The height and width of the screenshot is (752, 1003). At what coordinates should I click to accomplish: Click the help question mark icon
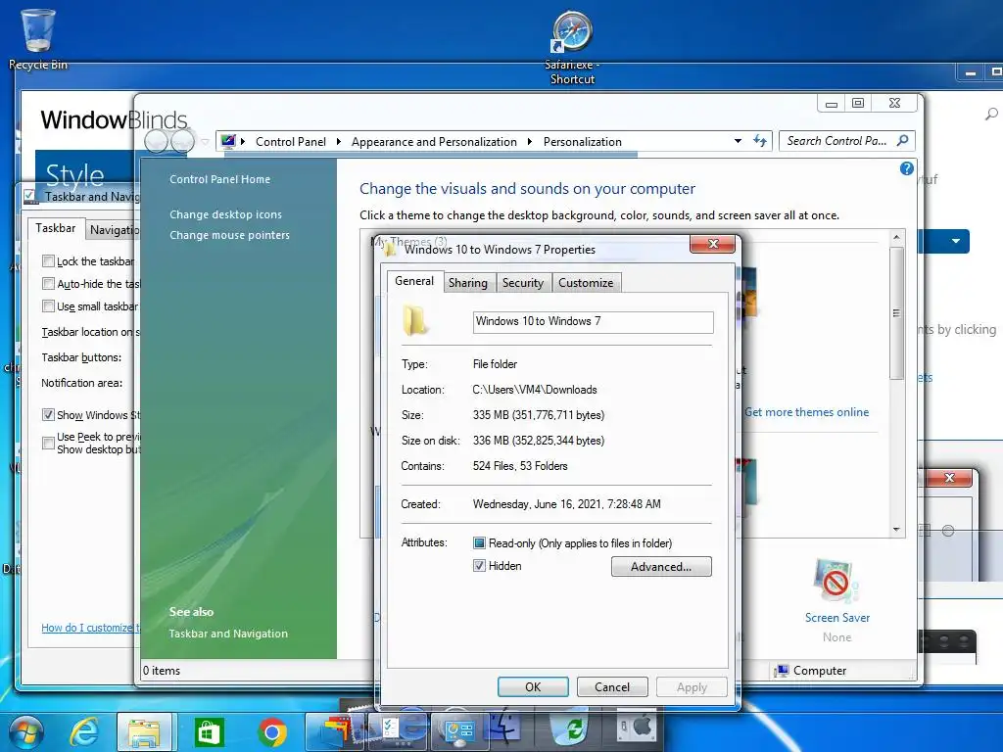click(906, 168)
